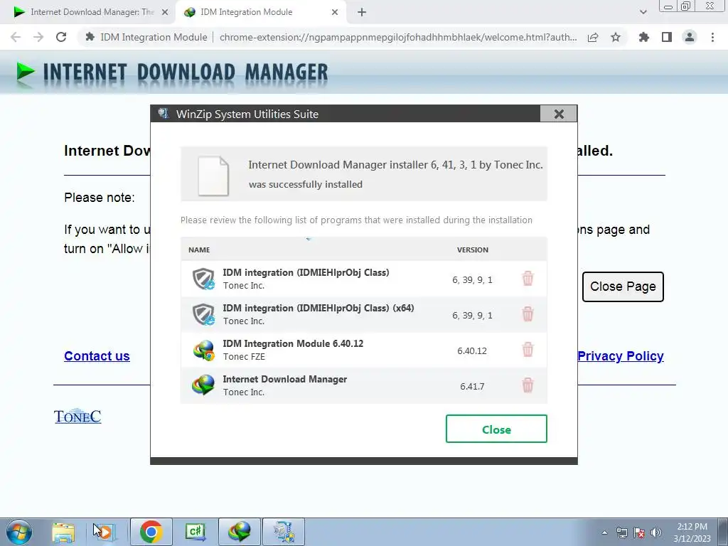The height and width of the screenshot is (546, 728).
Task: Click volume speaker tray icon
Action: click(656, 532)
